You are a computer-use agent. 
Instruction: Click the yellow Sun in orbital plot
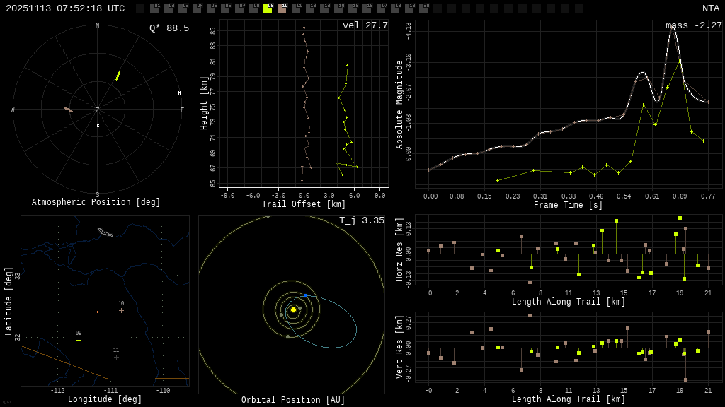[293, 309]
